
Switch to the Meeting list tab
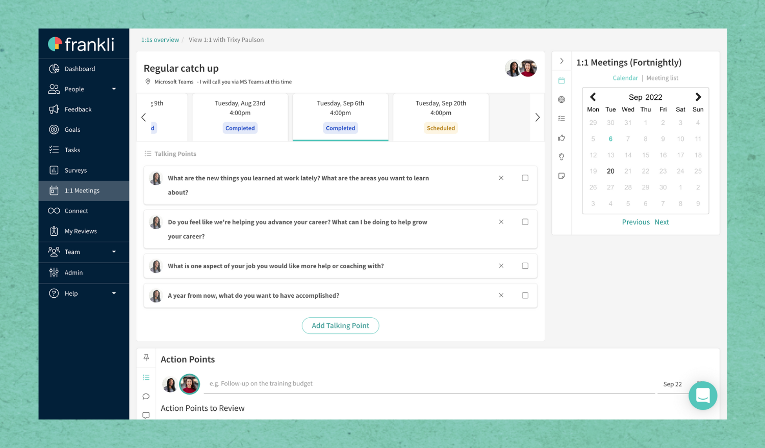coord(662,77)
